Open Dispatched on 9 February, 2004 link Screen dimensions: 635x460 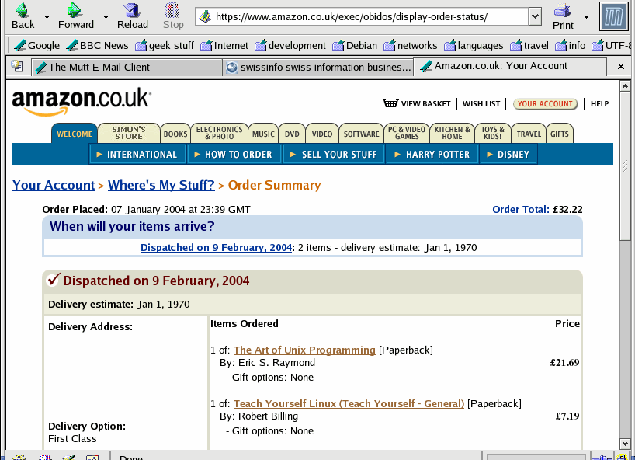click(217, 248)
